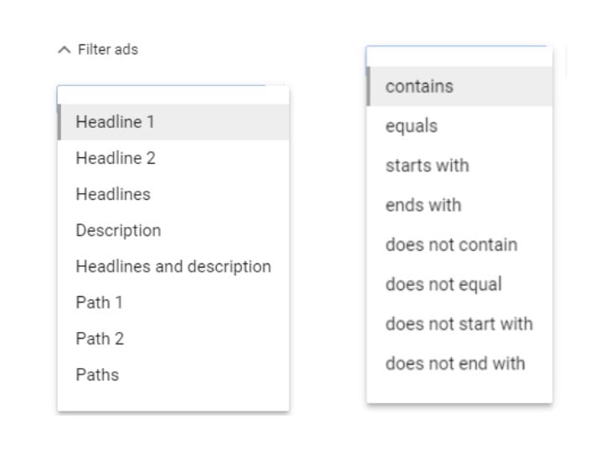Select Path 2 option

click(173, 339)
